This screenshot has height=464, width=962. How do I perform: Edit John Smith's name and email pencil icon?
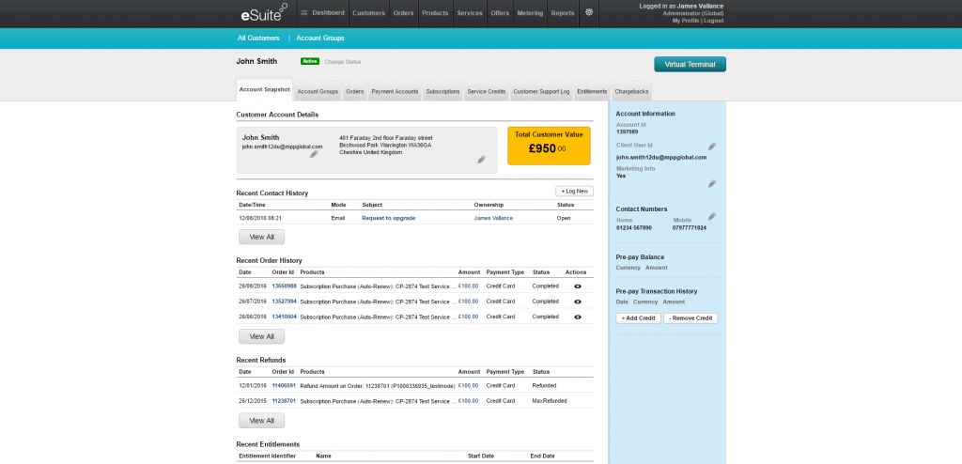[315, 154]
